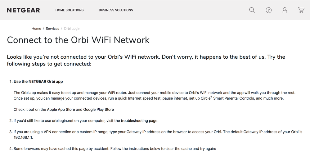Open the user account icon
Screen dimensions: 310x158
(285, 10)
